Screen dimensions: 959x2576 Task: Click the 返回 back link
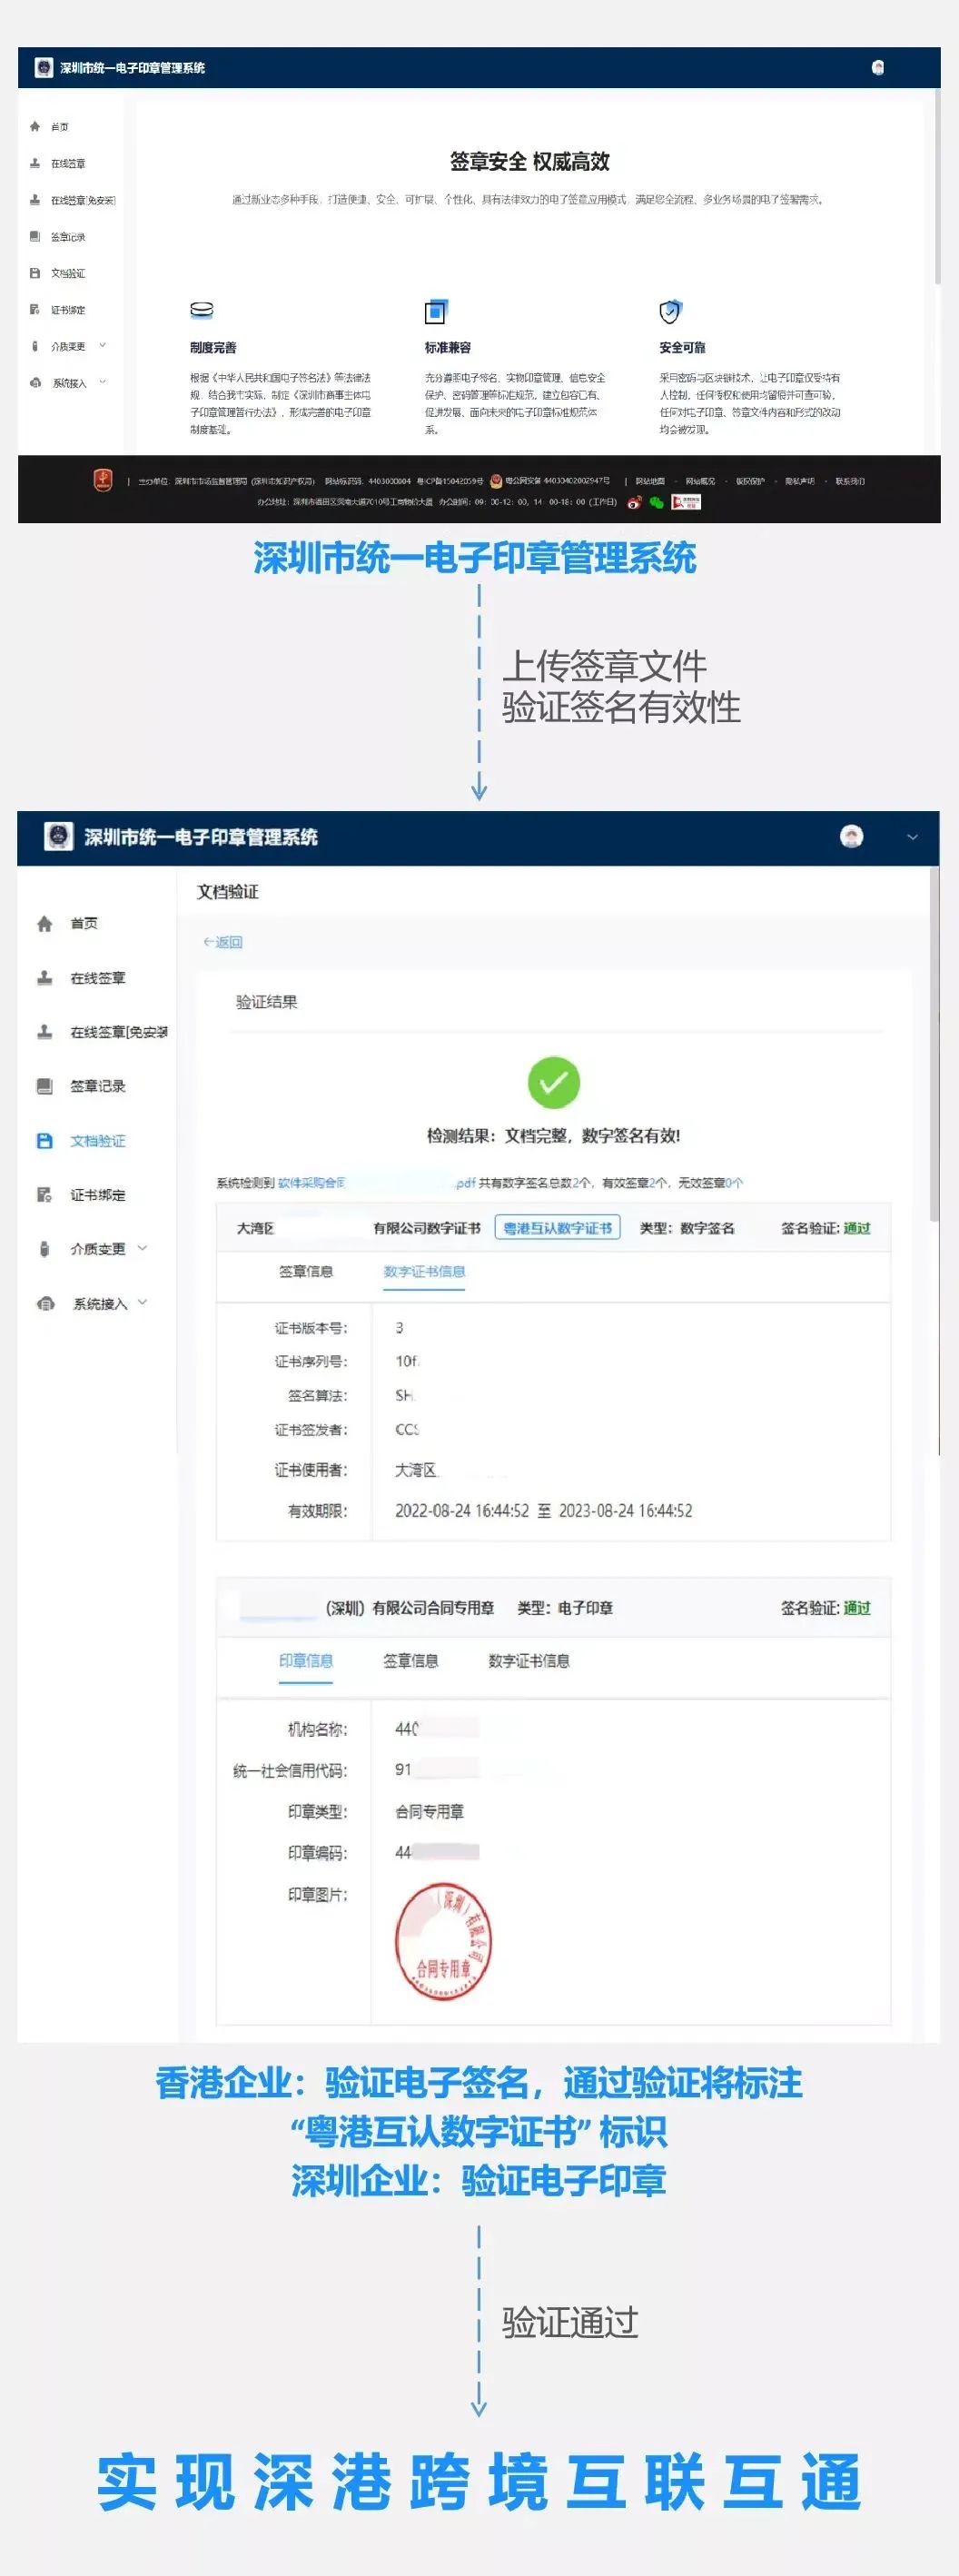222,942
